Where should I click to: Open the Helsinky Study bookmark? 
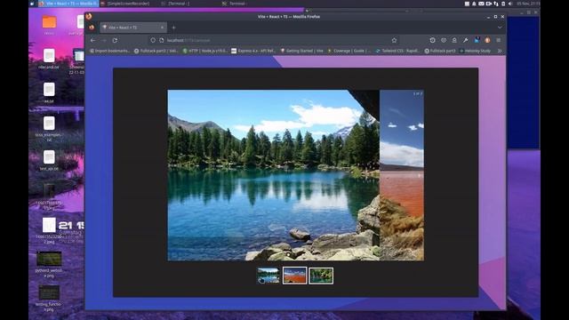click(x=475, y=51)
